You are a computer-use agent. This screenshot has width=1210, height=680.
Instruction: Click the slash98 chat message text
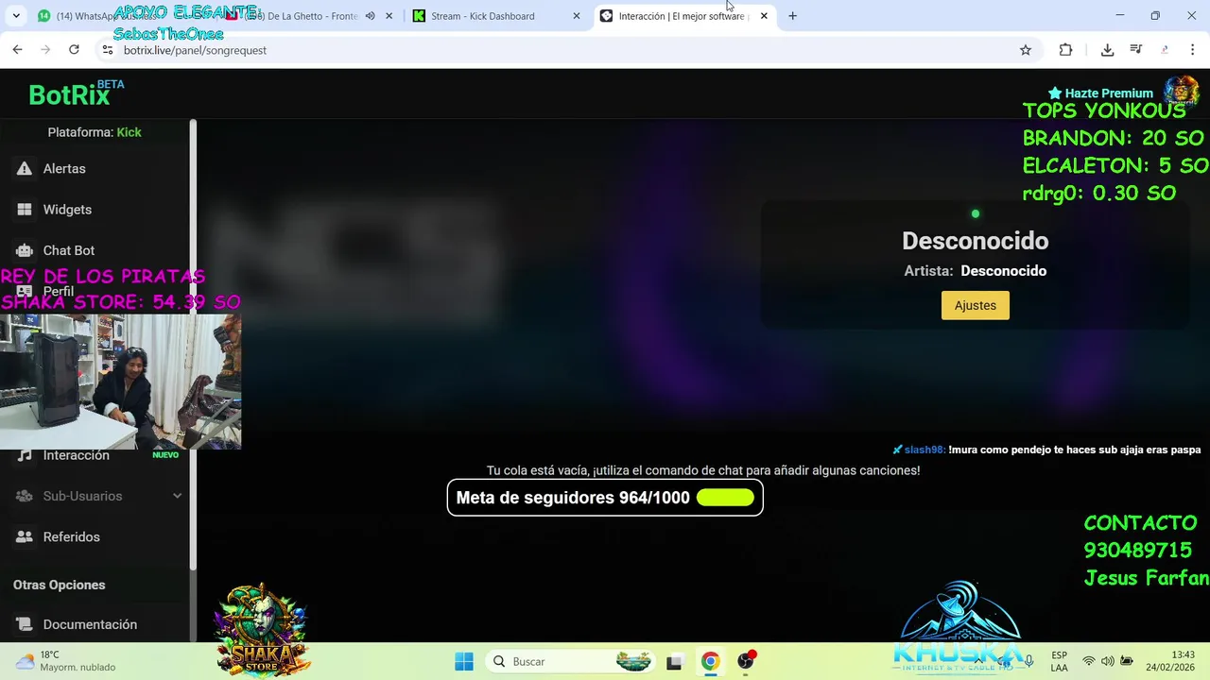[x=1074, y=450]
